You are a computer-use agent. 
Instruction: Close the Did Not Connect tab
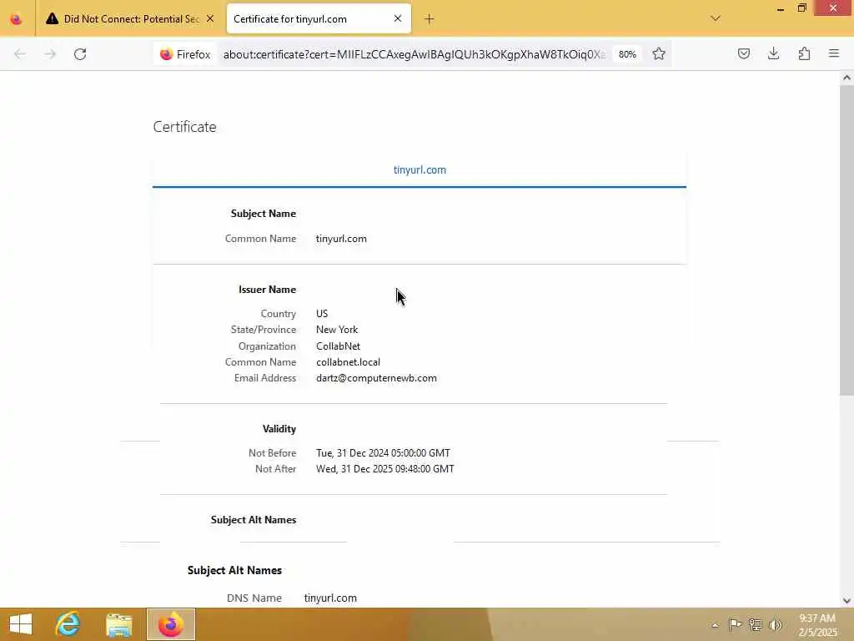point(210,19)
